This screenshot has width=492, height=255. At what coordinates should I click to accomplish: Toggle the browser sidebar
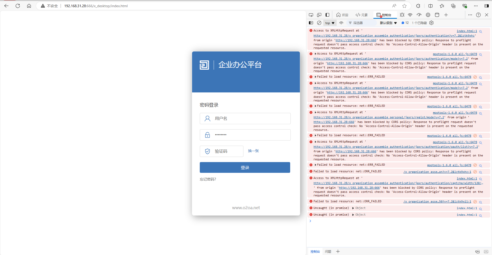(x=487, y=6)
